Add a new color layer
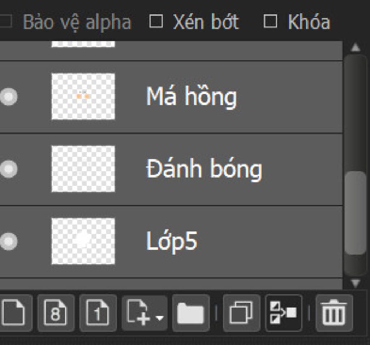Viewport: 370px width, 345px height. coord(14,313)
